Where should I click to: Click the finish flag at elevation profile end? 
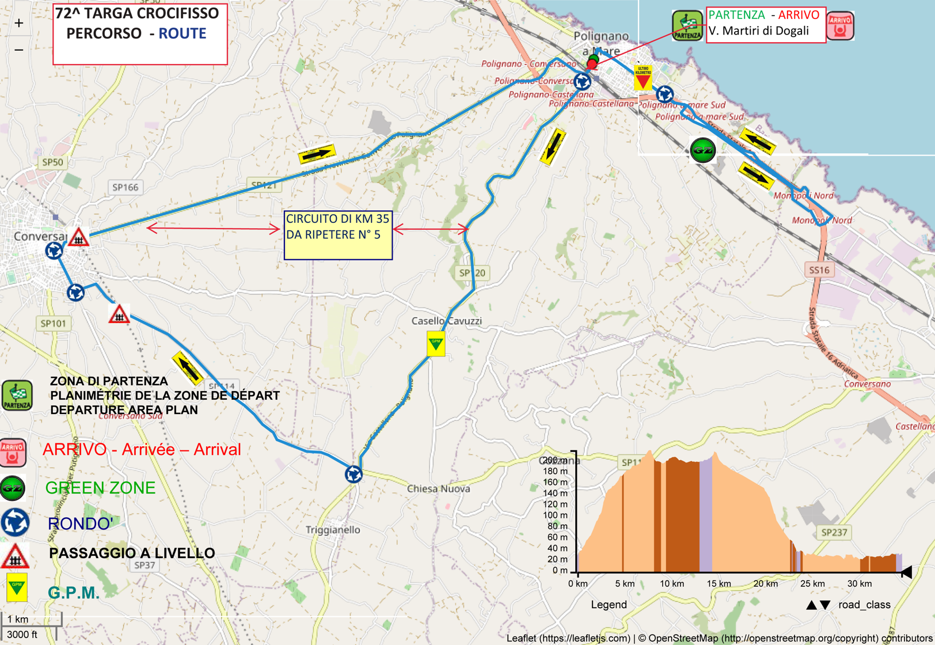[906, 572]
